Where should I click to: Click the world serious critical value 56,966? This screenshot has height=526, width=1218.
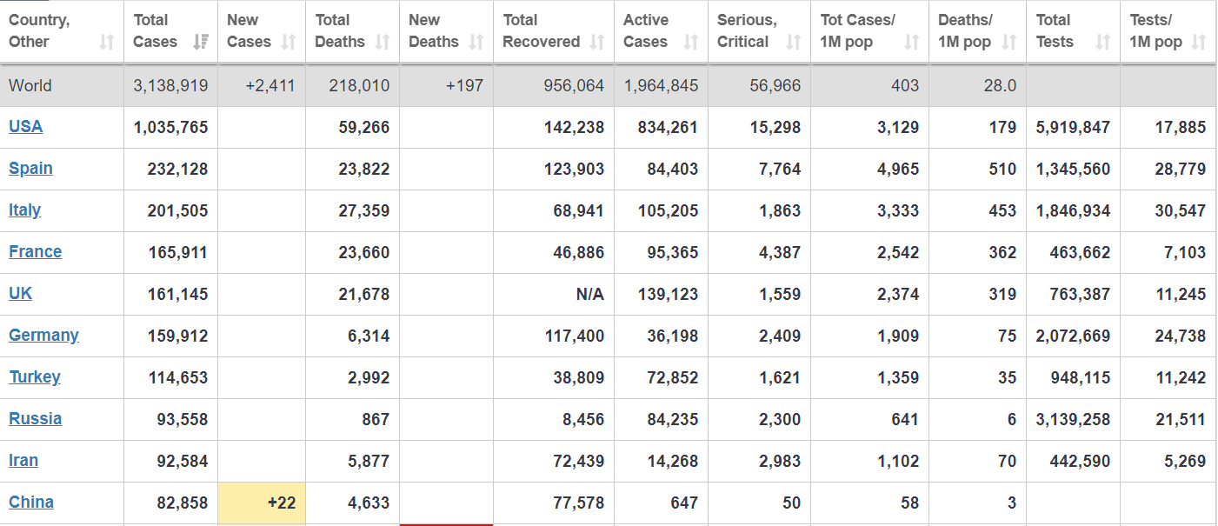[x=775, y=86]
